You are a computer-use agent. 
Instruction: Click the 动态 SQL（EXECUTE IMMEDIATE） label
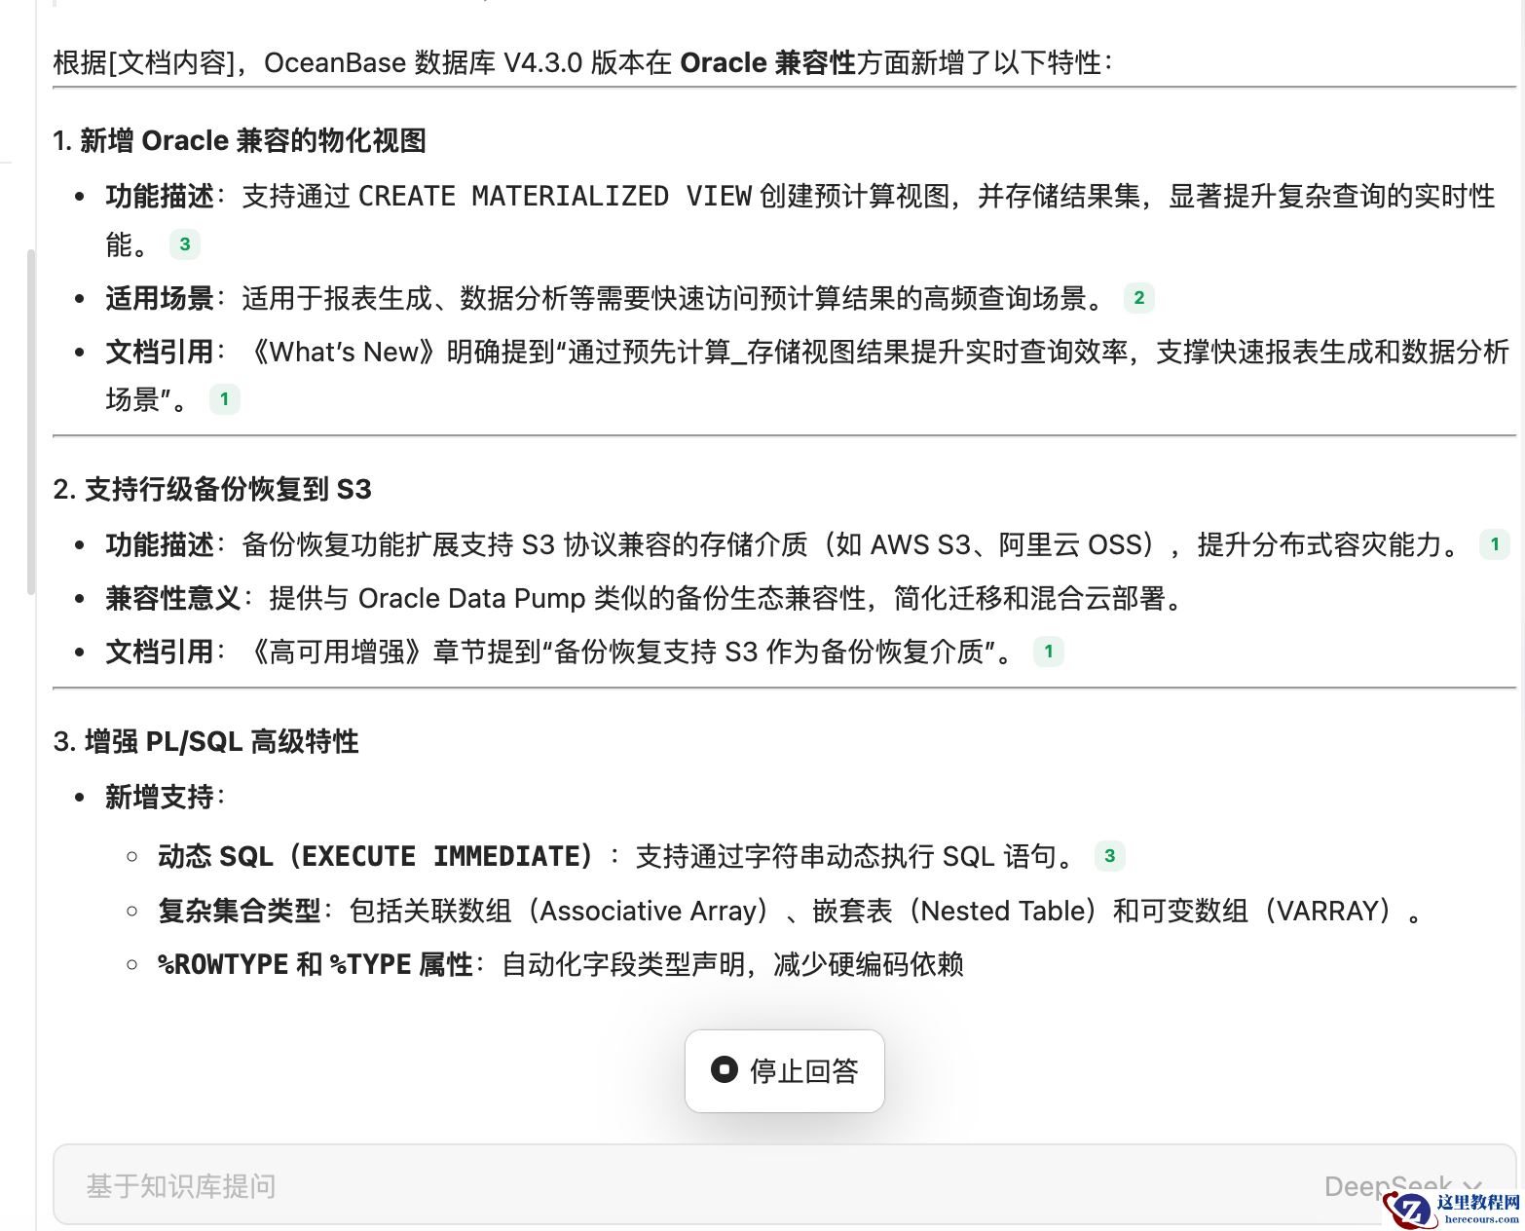click(x=376, y=856)
